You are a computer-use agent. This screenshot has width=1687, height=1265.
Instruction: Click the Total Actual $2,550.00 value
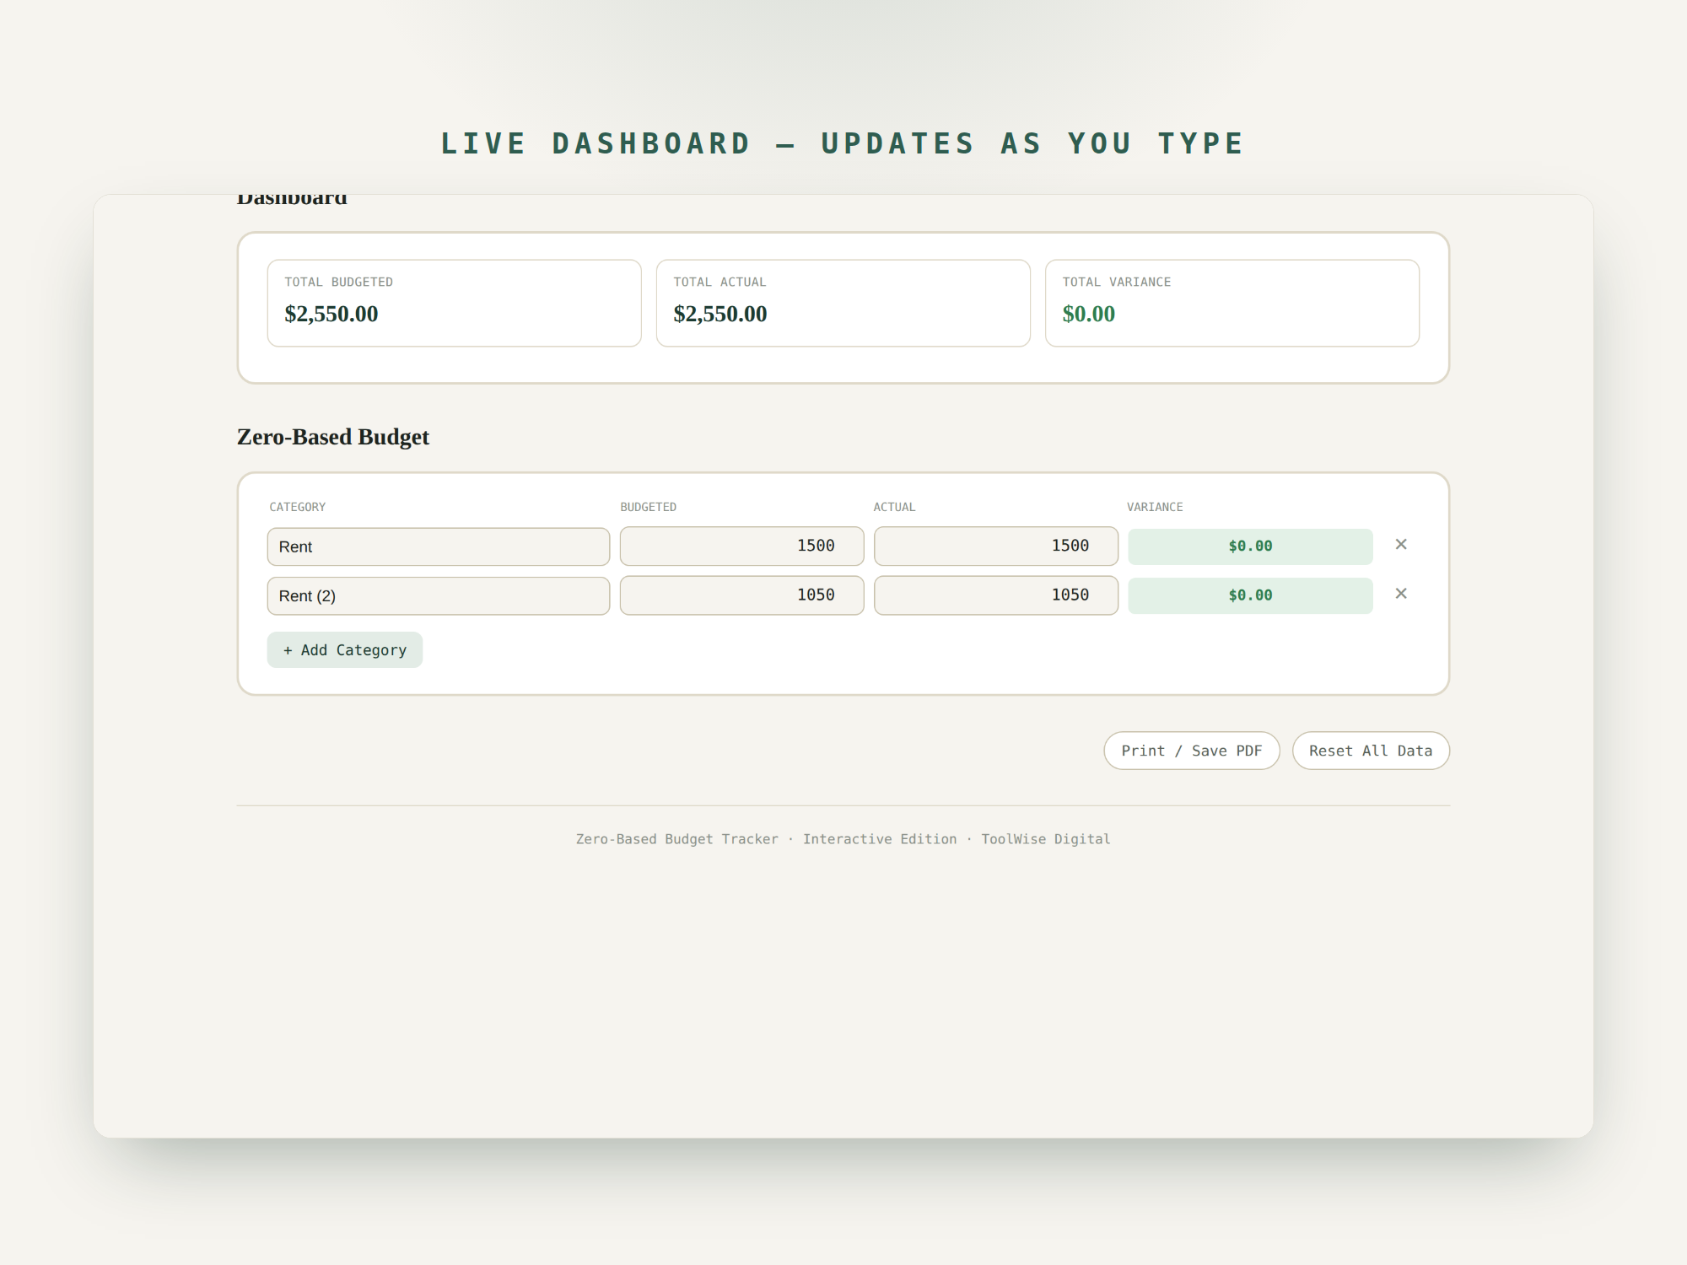point(720,314)
